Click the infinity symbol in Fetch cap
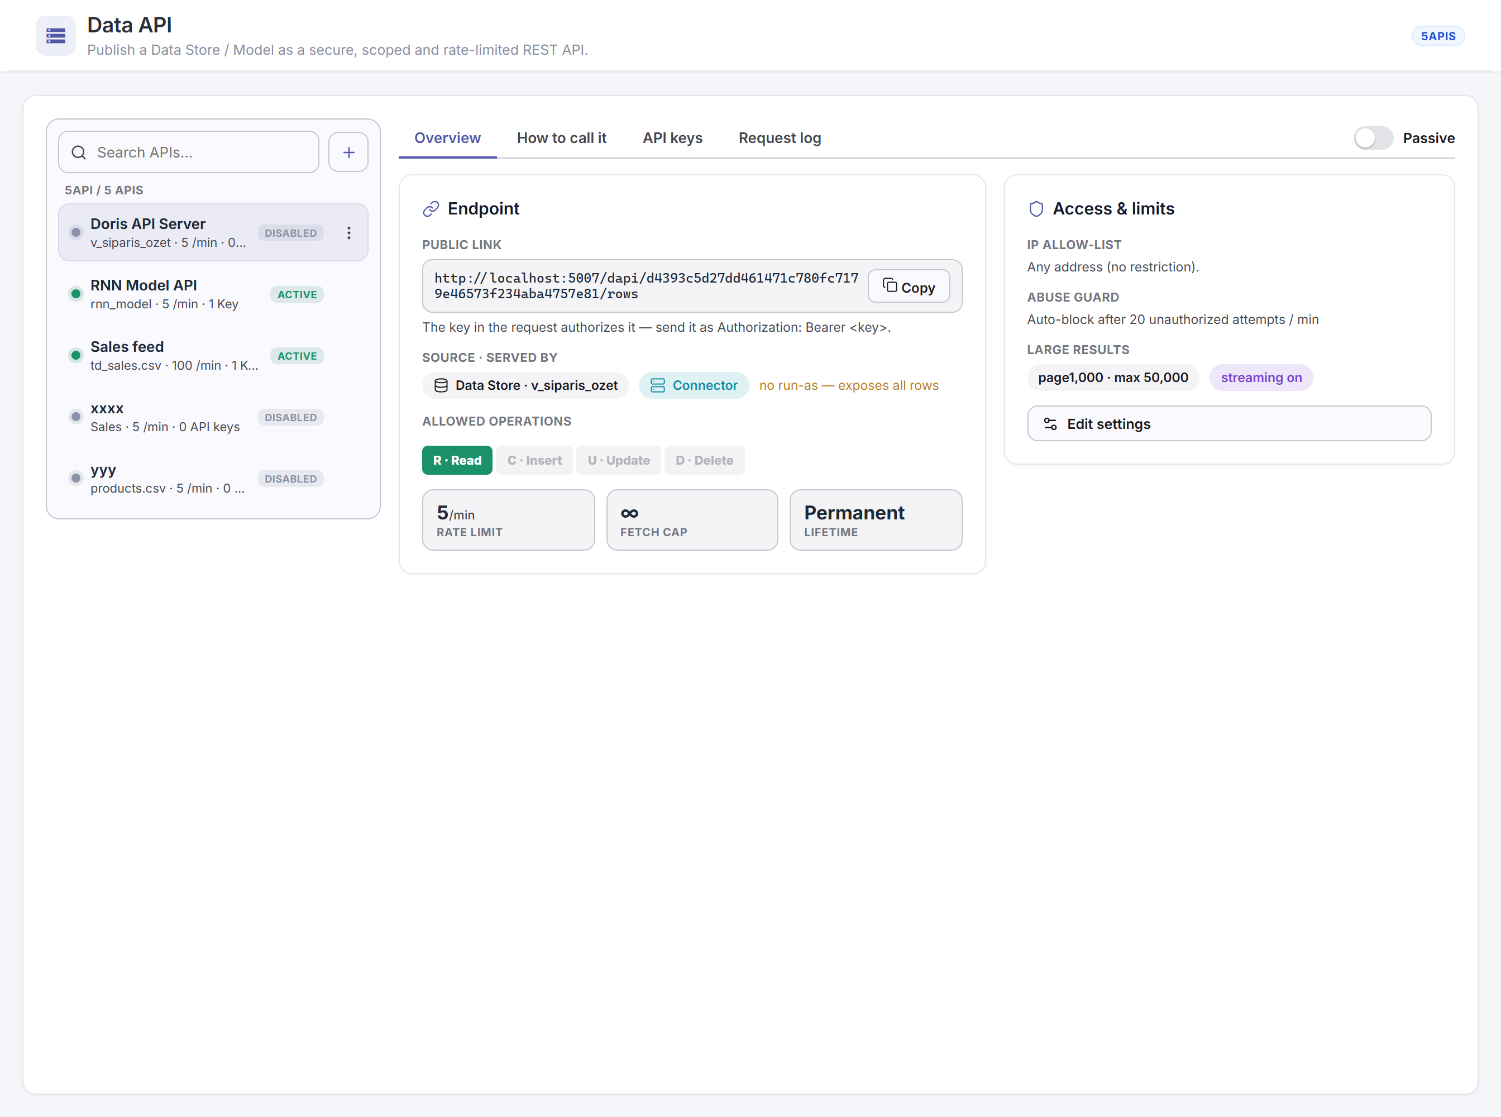1501x1117 pixels. (629, 513)
